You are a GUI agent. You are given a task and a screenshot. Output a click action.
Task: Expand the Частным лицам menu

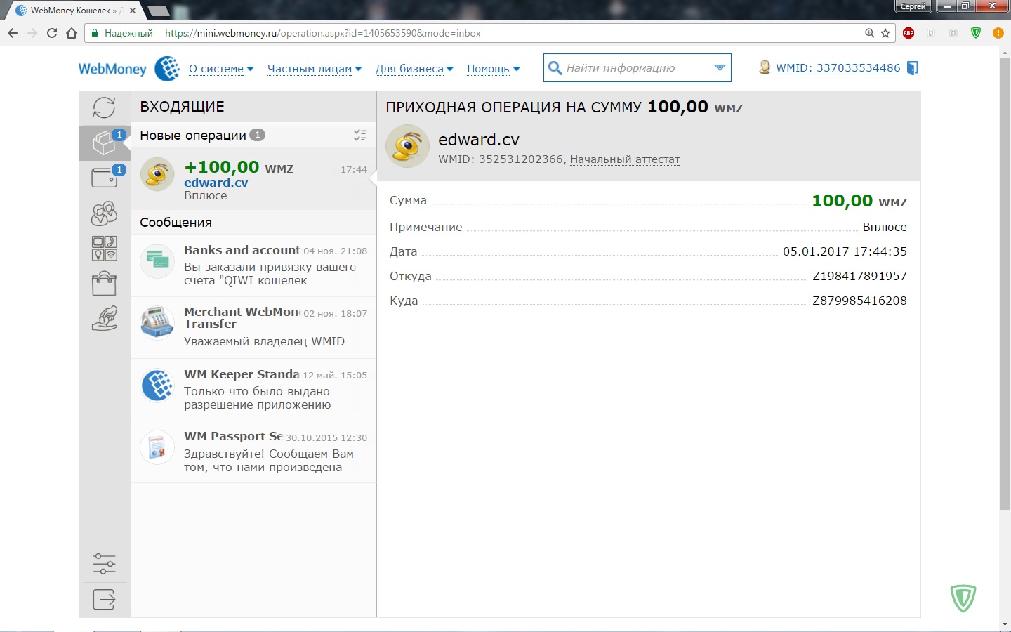tap(315, 69)
